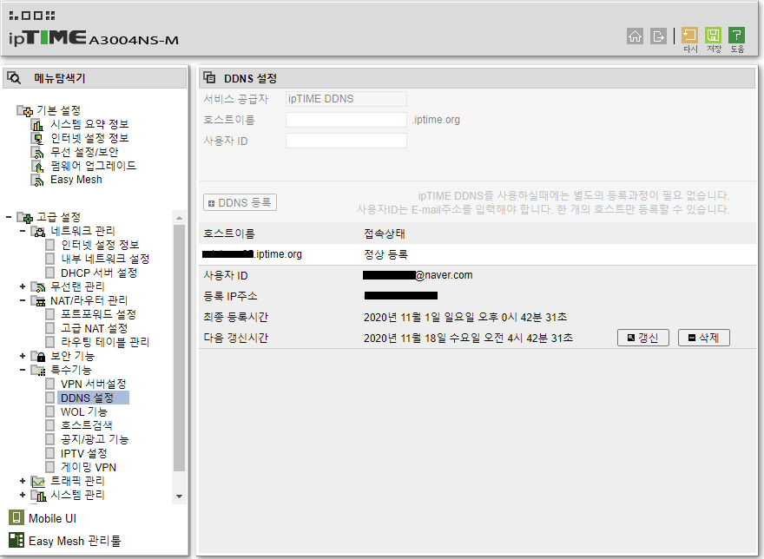Open the Mobile UI link
This screenshot has height=559, width=764.
coord(53,518)
